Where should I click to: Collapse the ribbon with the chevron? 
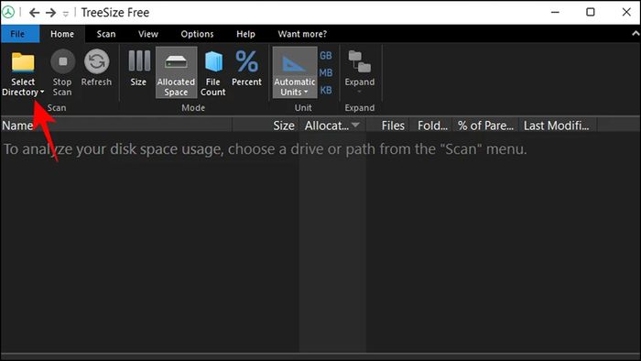(636, 34)
